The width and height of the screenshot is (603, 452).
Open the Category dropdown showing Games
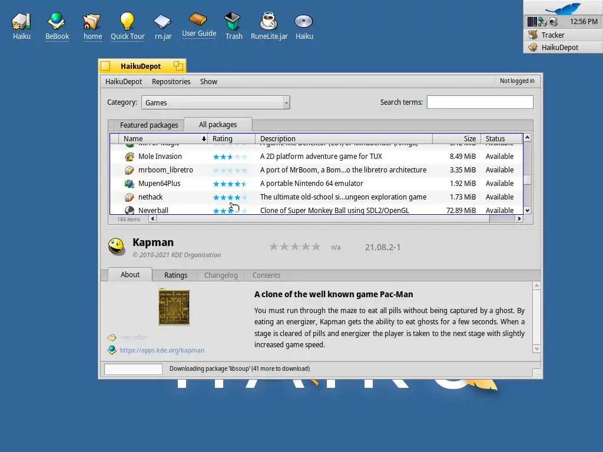coord(216,102)
